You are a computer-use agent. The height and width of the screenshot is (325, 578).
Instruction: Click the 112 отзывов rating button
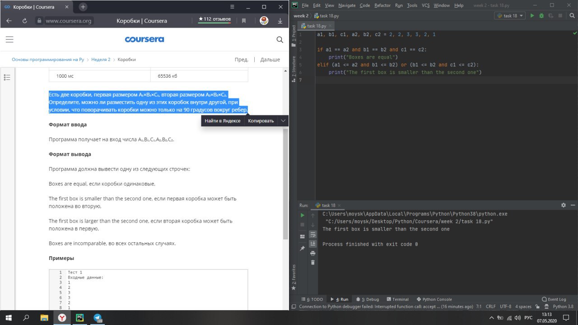click(214, 20)
